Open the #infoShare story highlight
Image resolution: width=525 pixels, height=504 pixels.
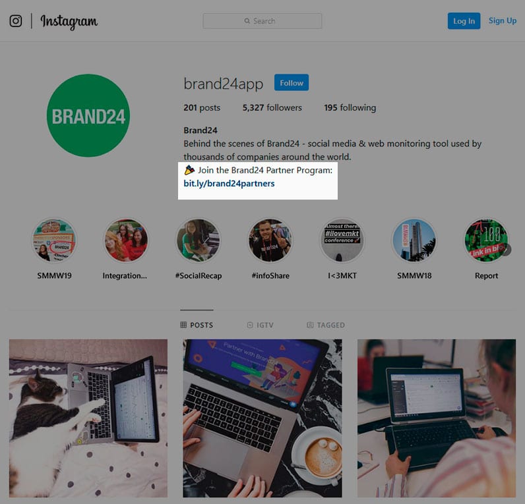click(270, 240)
